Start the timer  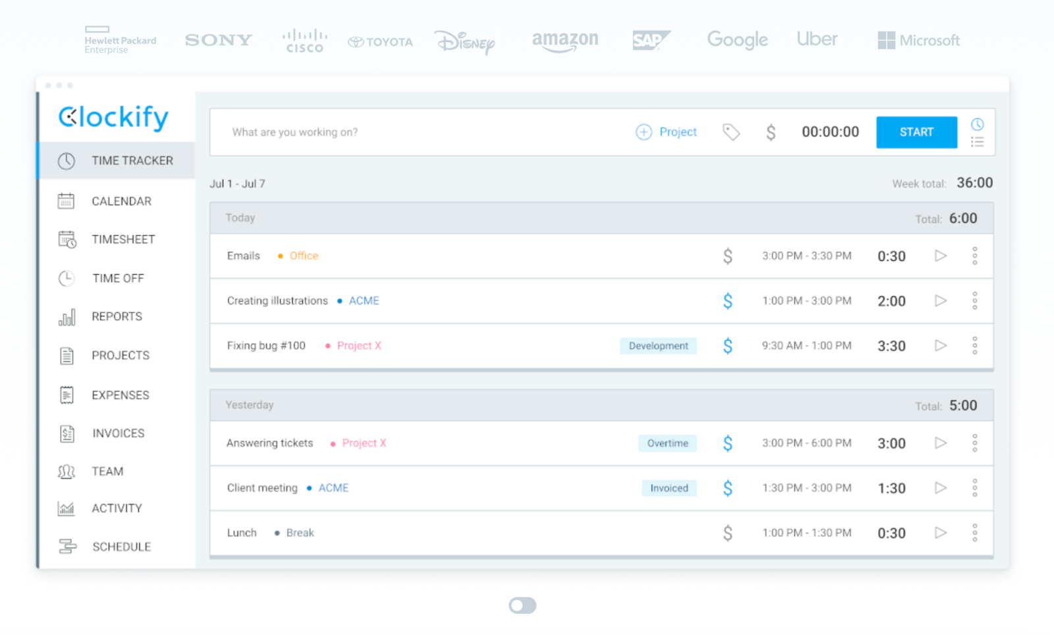tap(916, 132)
